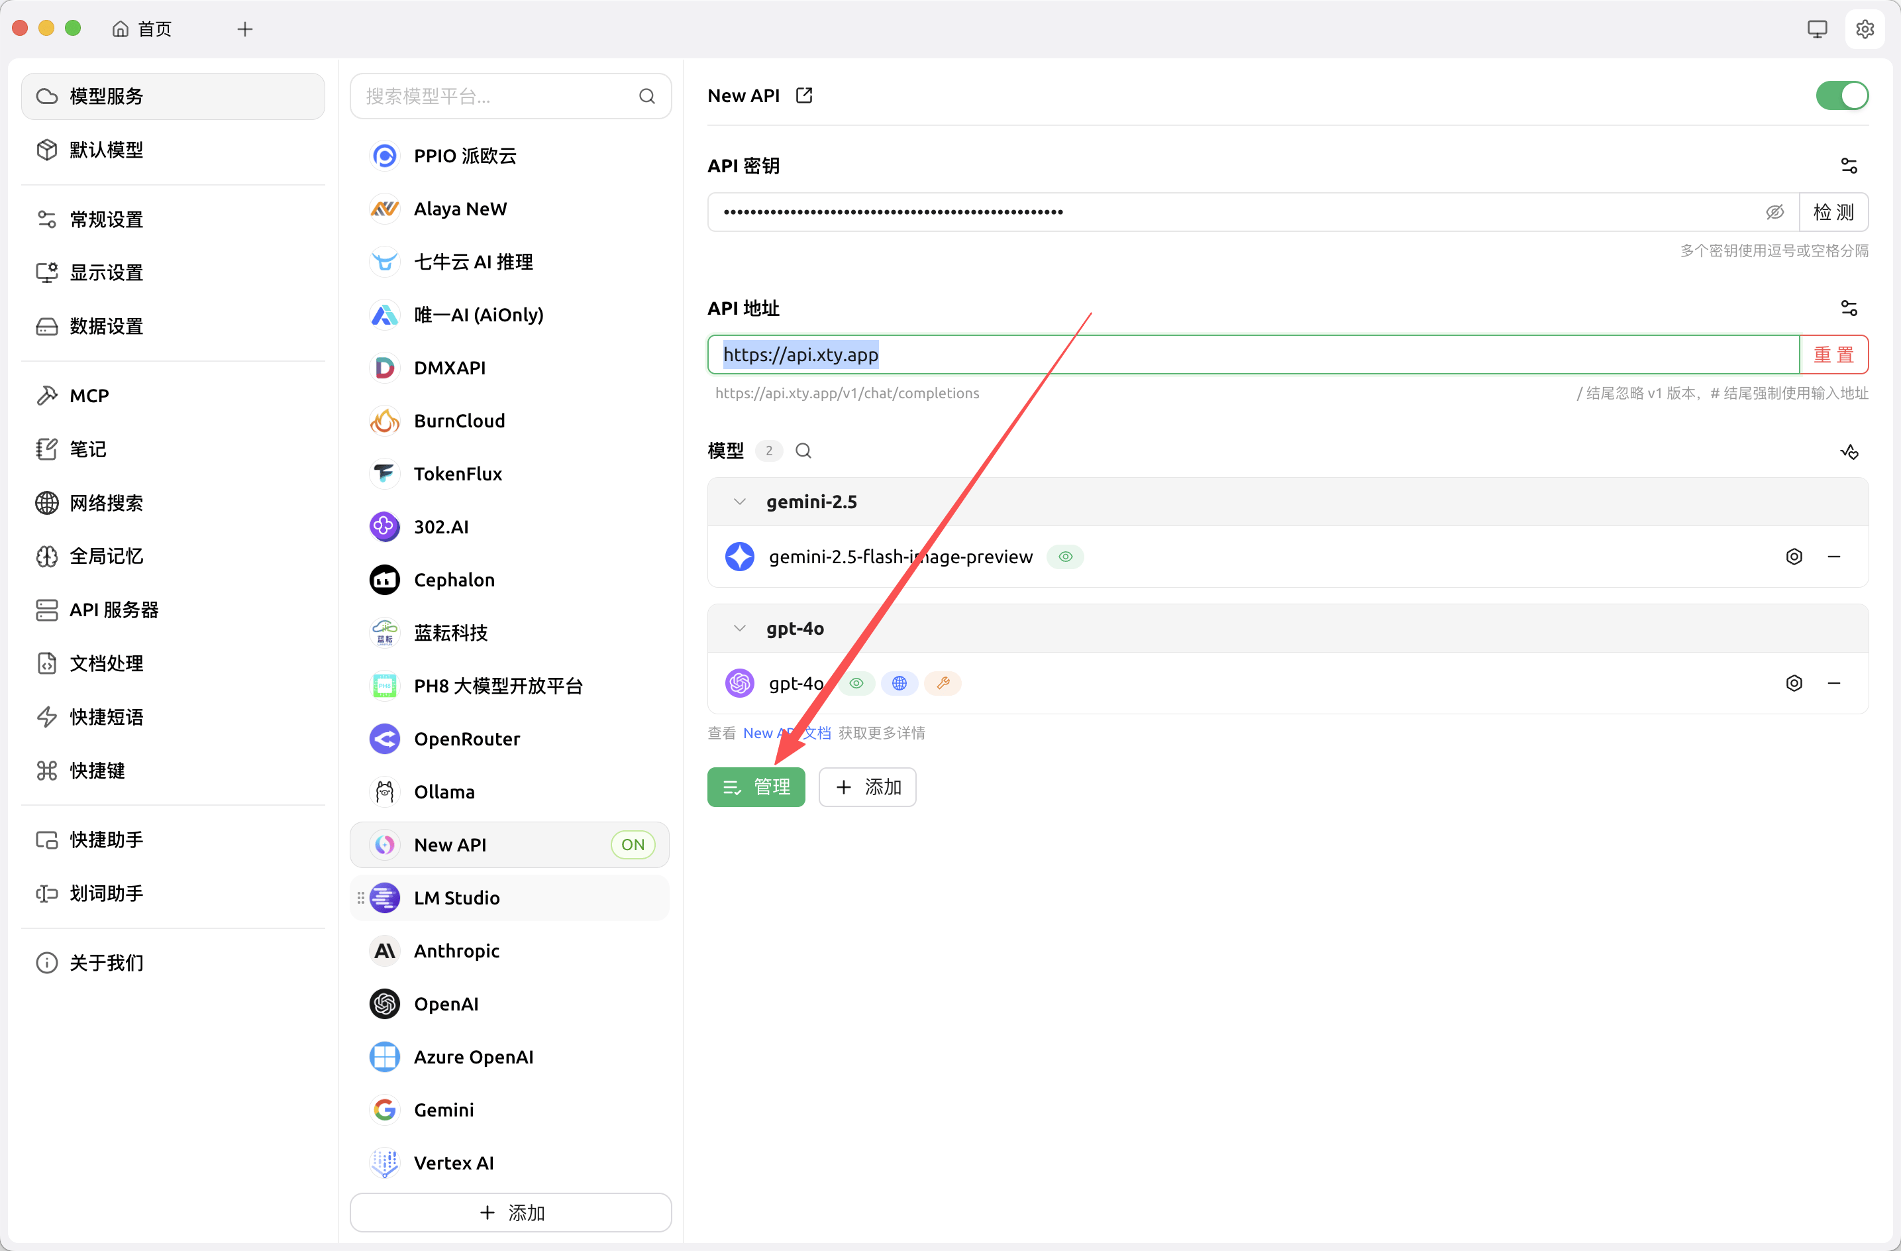
Task: Open the options icon next to API 密钥
Action: point(1851,164)
